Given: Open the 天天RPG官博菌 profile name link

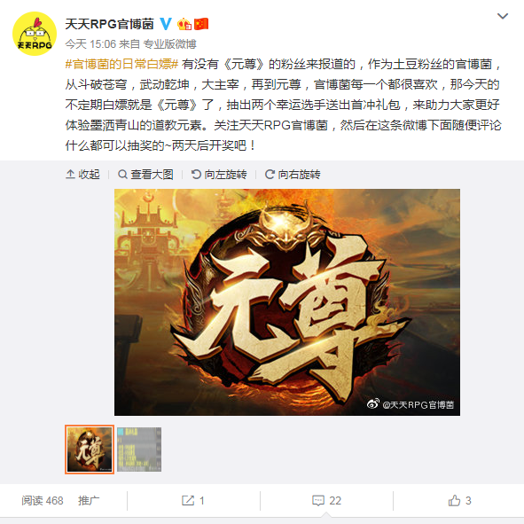Looking at the screenshot, I should (x=109, y=24).
